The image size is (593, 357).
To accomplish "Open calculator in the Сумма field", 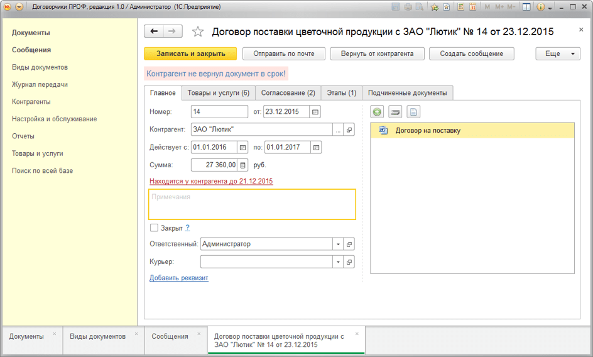I will [243, 165].
